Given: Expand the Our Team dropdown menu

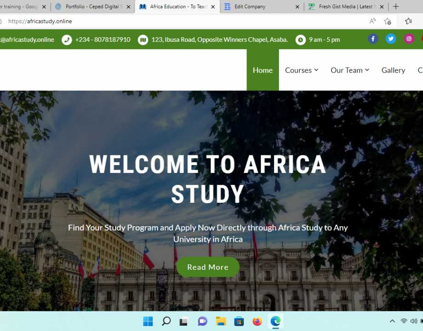Looking at the screenshot, I should (x=349, y=70).
